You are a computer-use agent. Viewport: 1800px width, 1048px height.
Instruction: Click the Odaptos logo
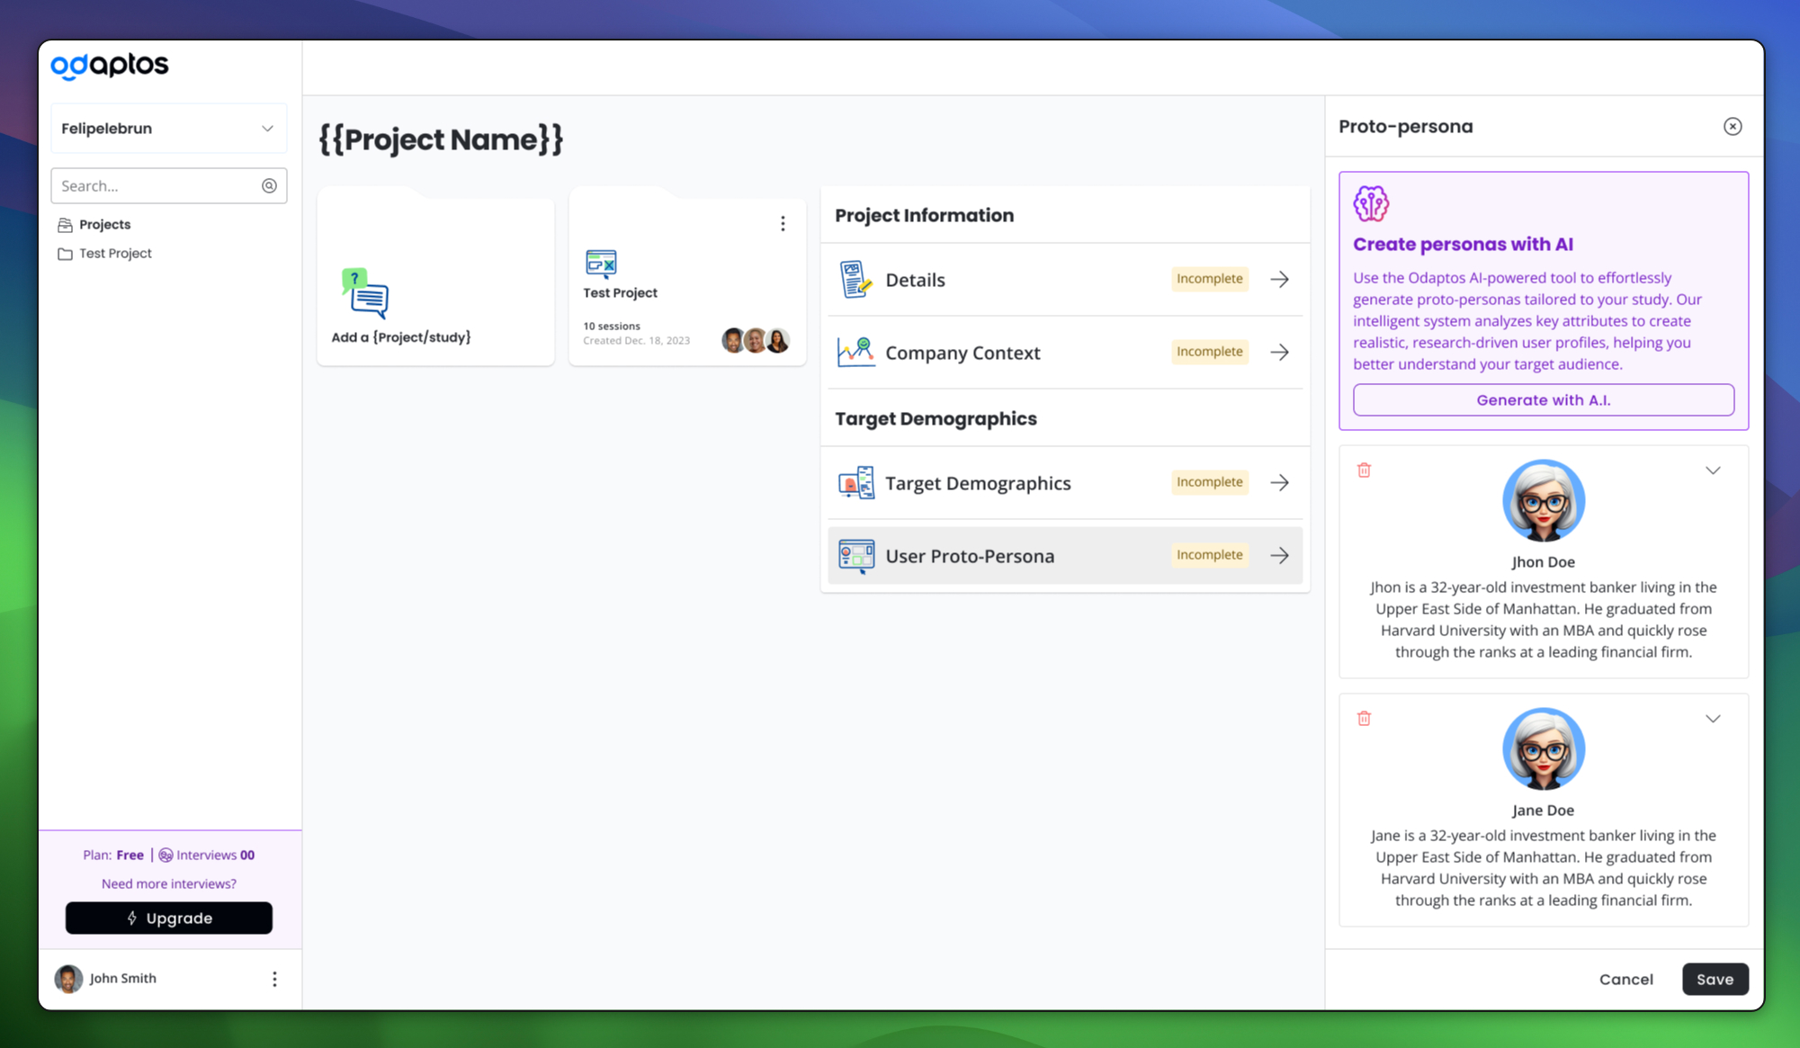110,66
